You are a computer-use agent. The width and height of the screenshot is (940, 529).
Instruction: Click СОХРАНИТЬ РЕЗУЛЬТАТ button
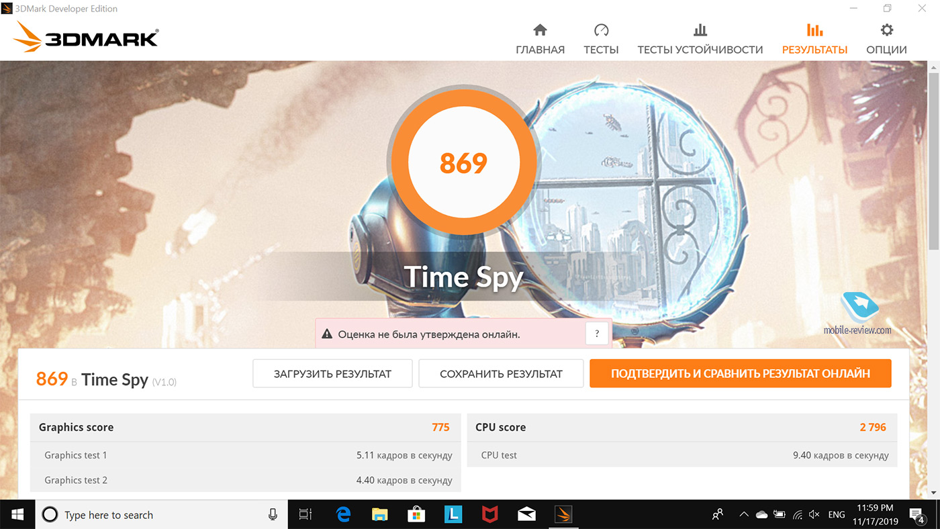(501, 374)
